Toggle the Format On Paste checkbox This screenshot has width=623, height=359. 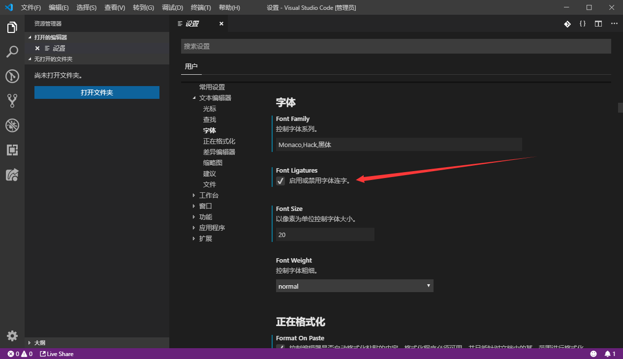280,347
